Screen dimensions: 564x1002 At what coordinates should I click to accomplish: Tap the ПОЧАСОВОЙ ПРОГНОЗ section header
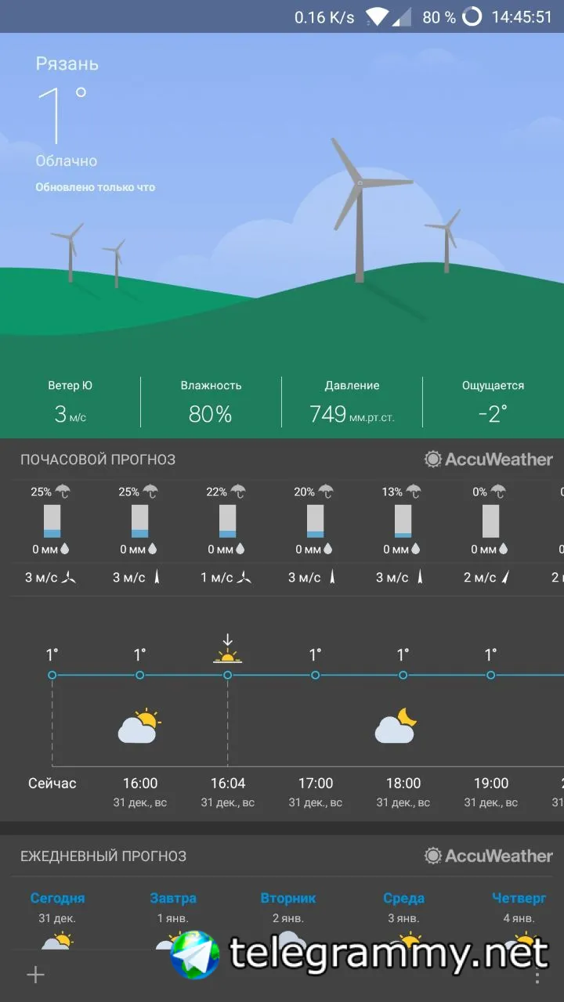coord(98,460)
